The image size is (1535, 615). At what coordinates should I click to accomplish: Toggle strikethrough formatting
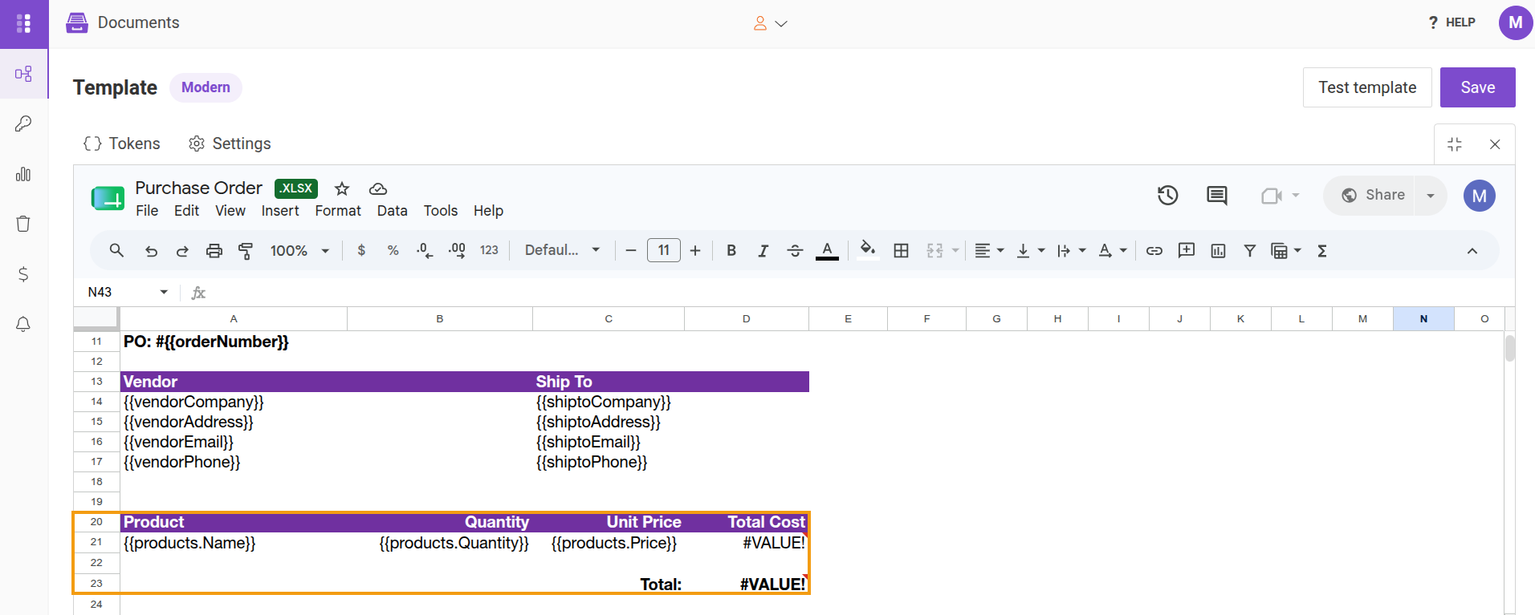pos(795,251)
